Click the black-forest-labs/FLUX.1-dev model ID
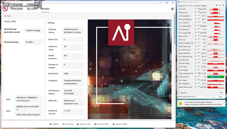 click(x=73, y=102)
